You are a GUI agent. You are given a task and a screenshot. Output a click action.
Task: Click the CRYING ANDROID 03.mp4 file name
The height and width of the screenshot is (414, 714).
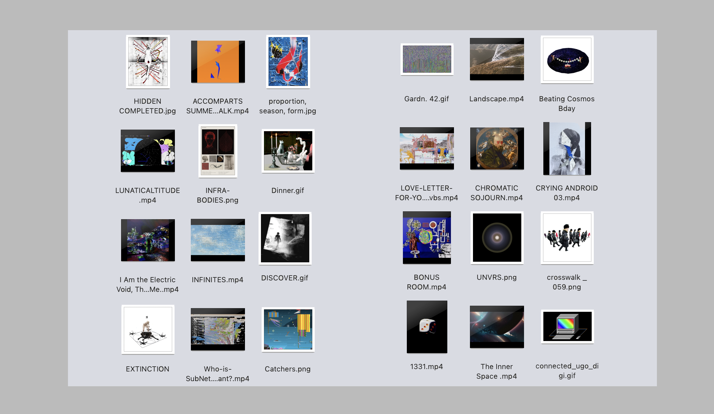(567, 193)
